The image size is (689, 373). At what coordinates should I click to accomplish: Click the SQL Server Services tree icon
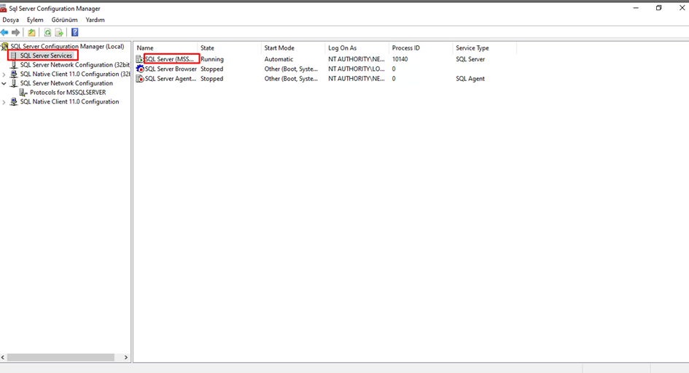tap(14, 55)
